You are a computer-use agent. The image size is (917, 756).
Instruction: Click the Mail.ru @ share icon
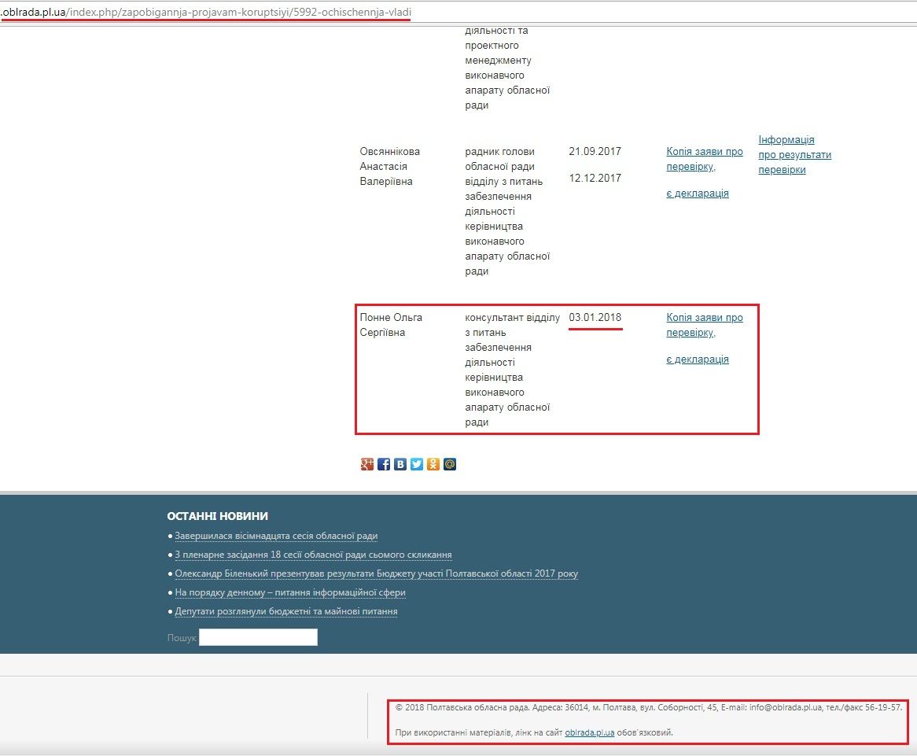(x=450, y=464)
